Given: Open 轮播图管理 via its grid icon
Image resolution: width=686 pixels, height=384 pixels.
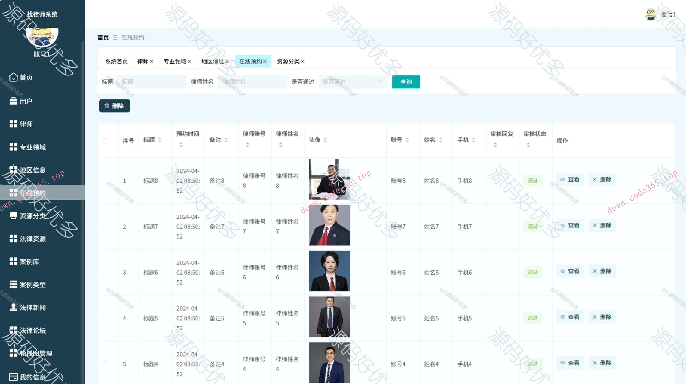Looking at the screenshot, I should pos(13,353).
